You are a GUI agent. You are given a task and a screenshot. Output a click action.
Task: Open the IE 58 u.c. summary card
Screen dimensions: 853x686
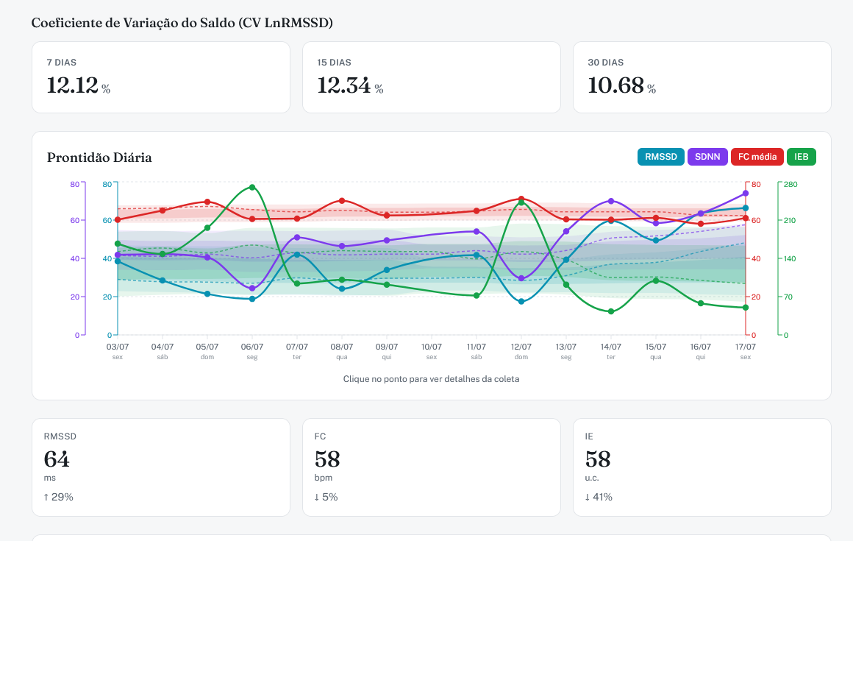click(702, 467)
